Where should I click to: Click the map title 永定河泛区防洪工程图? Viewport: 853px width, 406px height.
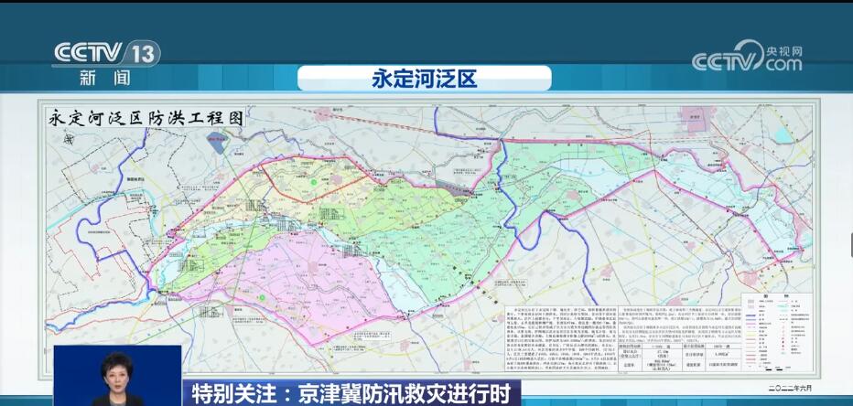(x=148, y=117)
